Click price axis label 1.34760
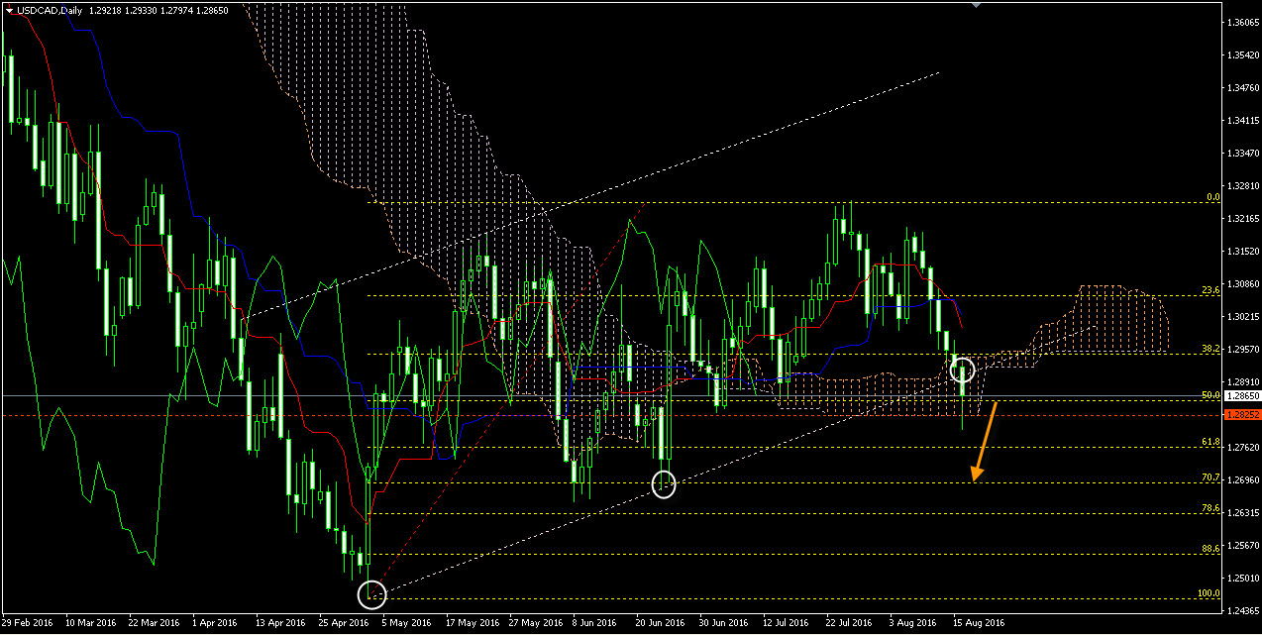This screenshot has height=635, width=1262. tap(1242, 87)
